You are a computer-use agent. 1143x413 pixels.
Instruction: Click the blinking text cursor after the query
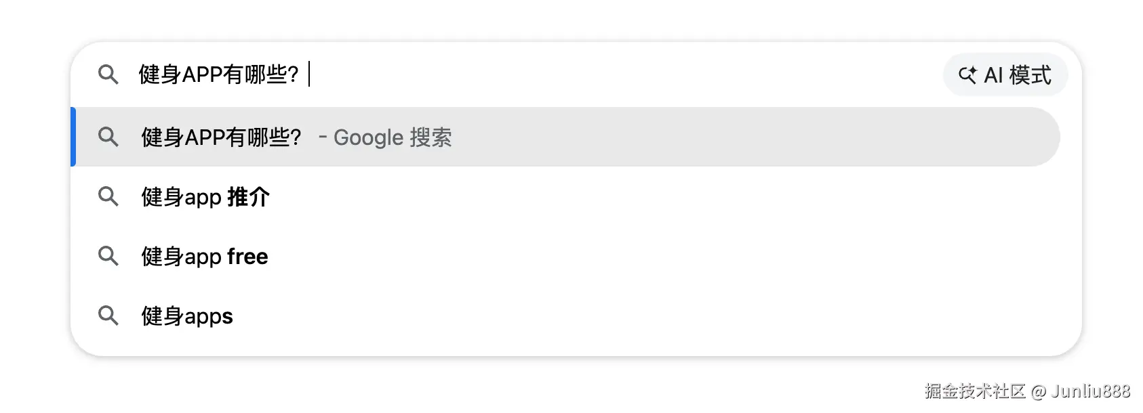[x=309, y=74]
